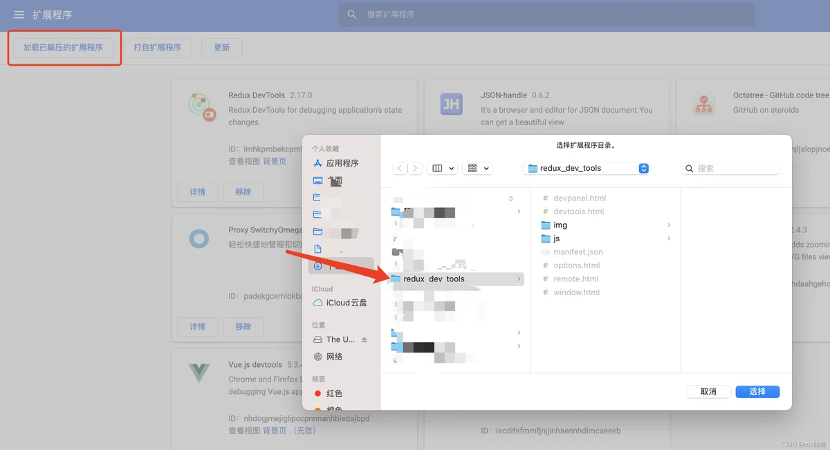This screenshot has height=450, width=830.
Task: Expand the redux_dev_tools row chevron
Action: pyautogui.click(x=519, y=279)
